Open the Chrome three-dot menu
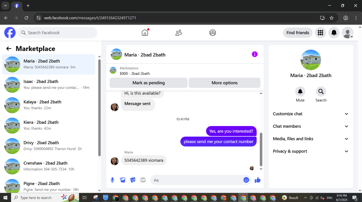 pyautogui.click(x=356, y=18)
